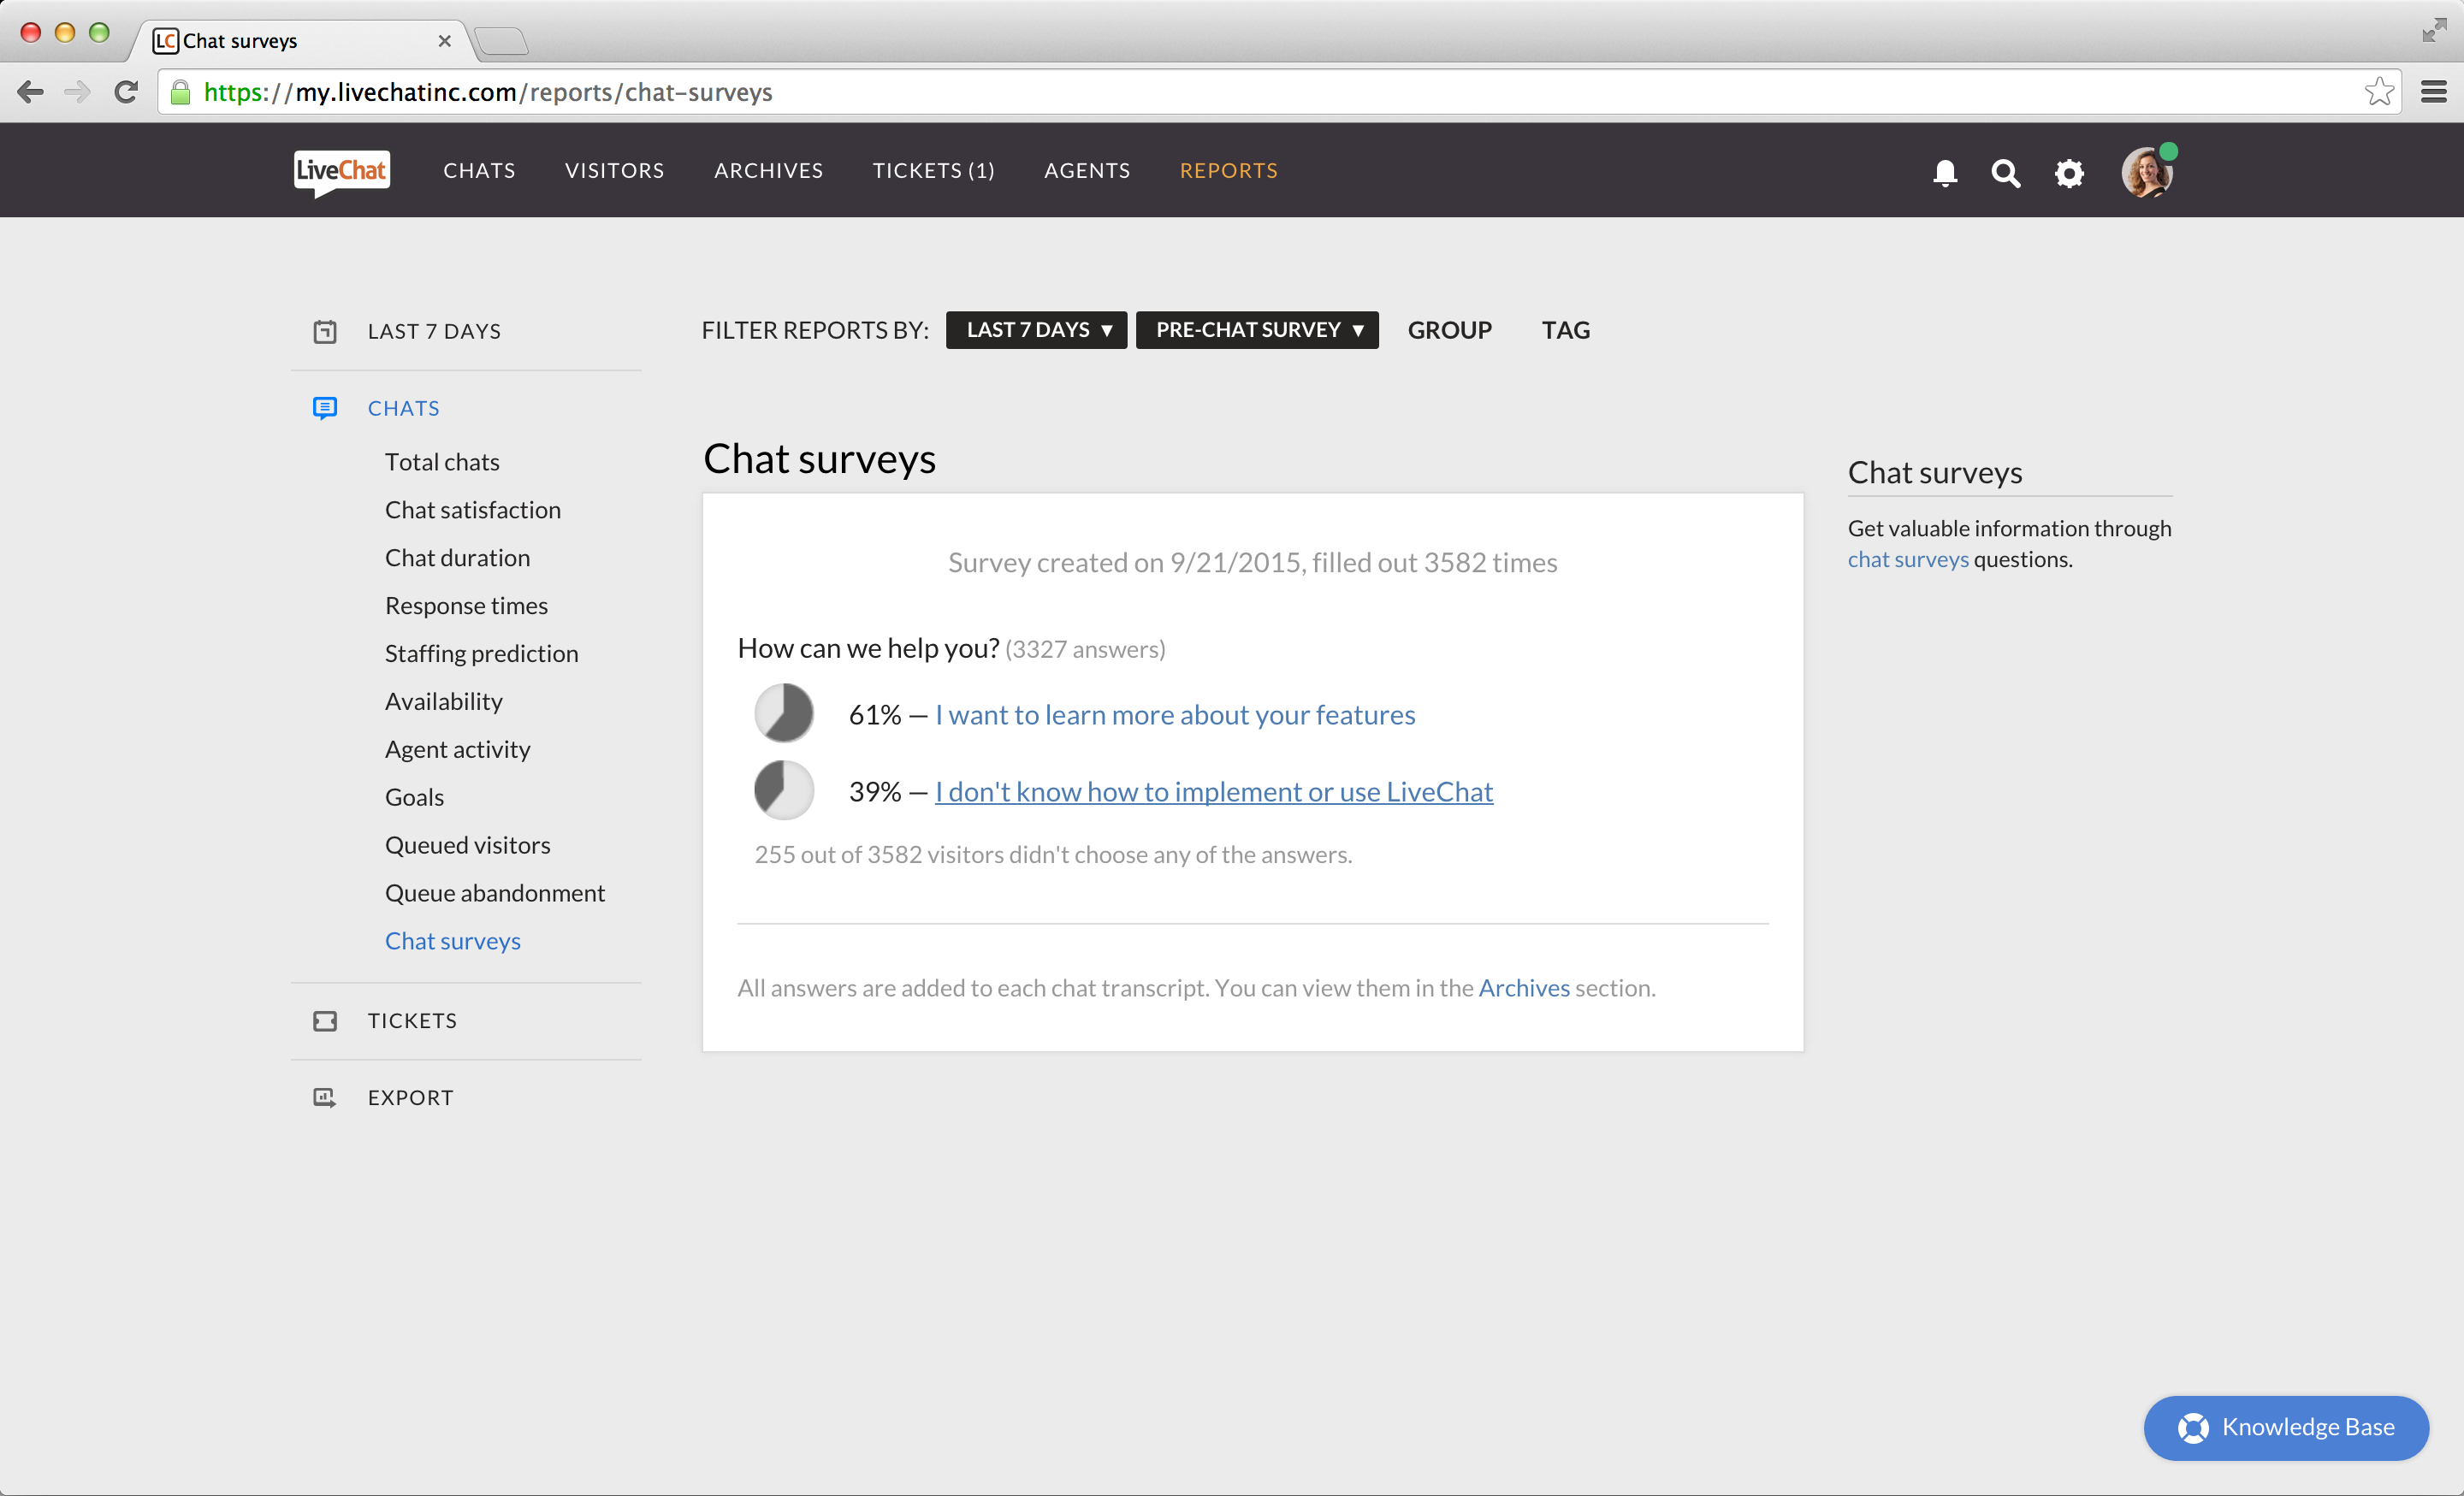Viewport: 2464px width, 1496px height.
Task: Reload the page
Action: click(x=126, y=91)
